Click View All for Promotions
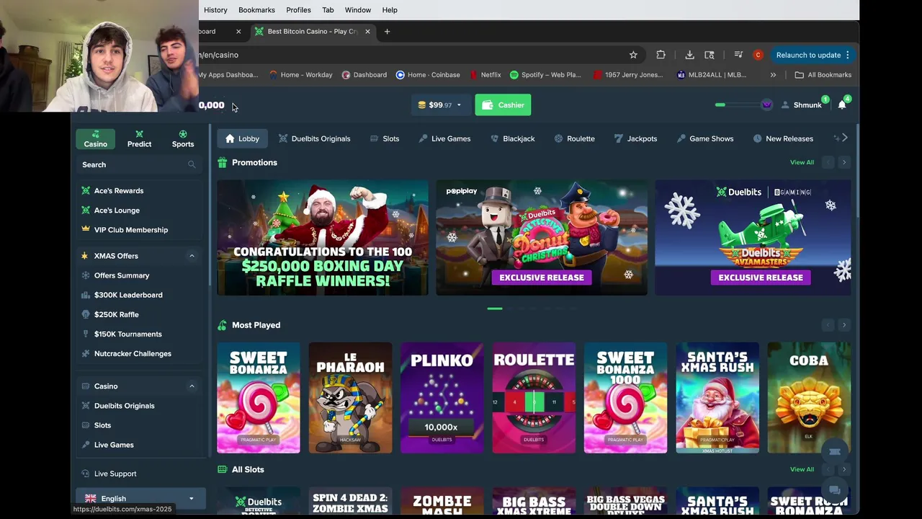 [802, 162]
